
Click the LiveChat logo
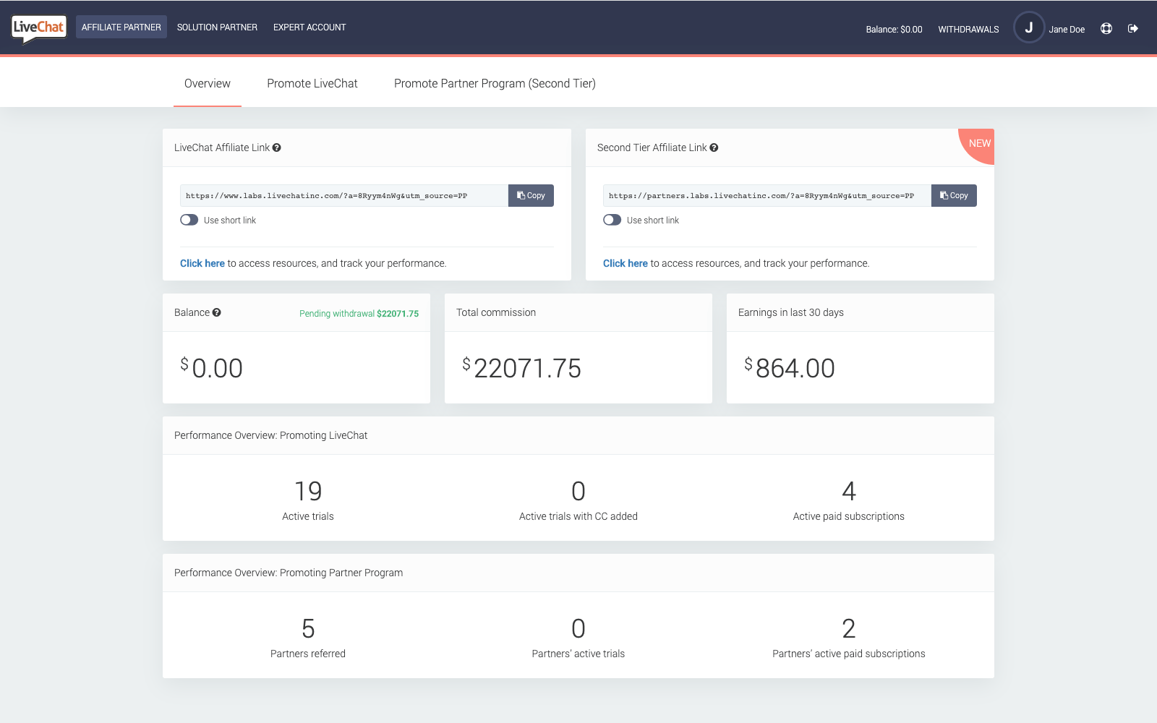[x=39, y=29]
